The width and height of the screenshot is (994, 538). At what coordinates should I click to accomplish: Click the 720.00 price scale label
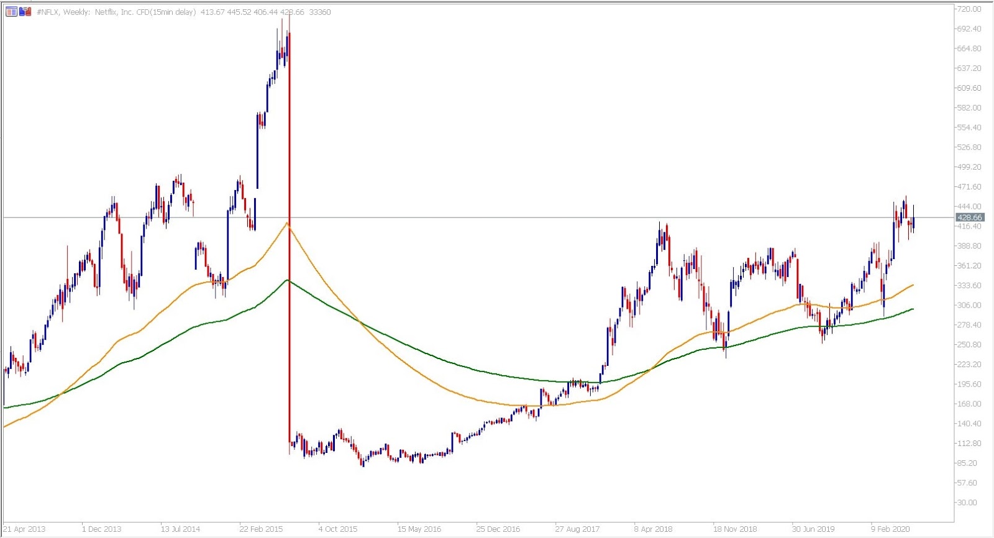969,9
